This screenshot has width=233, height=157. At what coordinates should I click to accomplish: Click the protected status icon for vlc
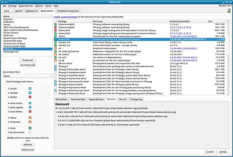point(55,48)
